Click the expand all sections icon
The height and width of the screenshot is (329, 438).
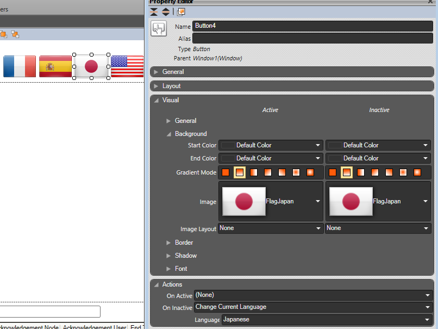tap(166, 11)
